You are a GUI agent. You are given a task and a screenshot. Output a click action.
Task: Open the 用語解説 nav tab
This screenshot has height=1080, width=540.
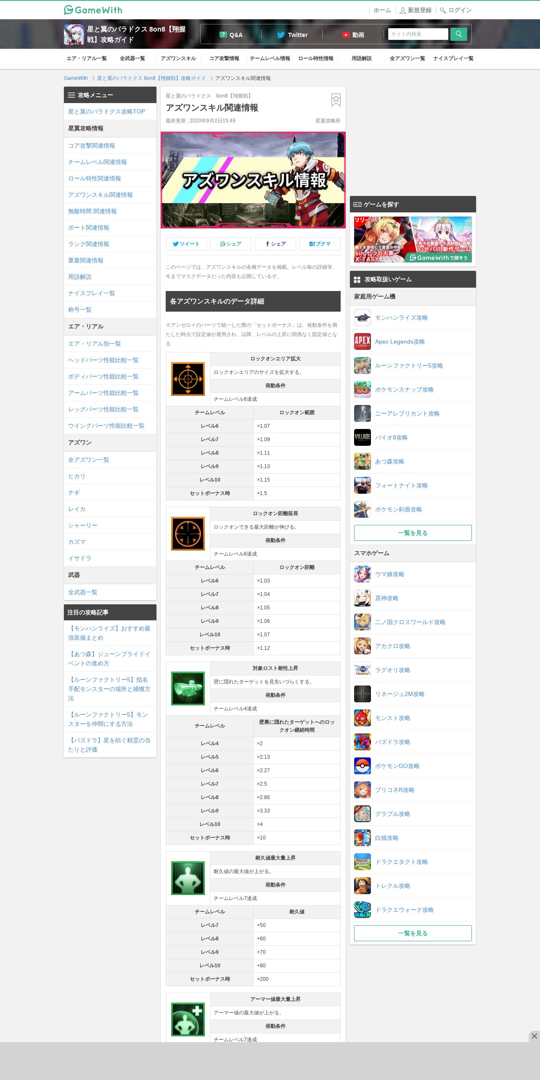point(362,58)
